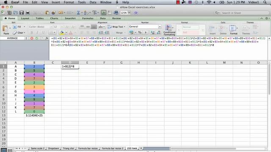Click the Save floppy disk icon
The image size is (271, 152).
pyautogui.click(x=22, y=13)
